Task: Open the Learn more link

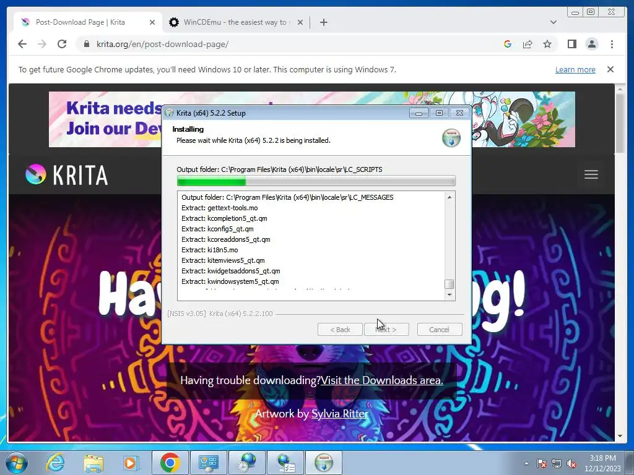Action: point(575,69)
